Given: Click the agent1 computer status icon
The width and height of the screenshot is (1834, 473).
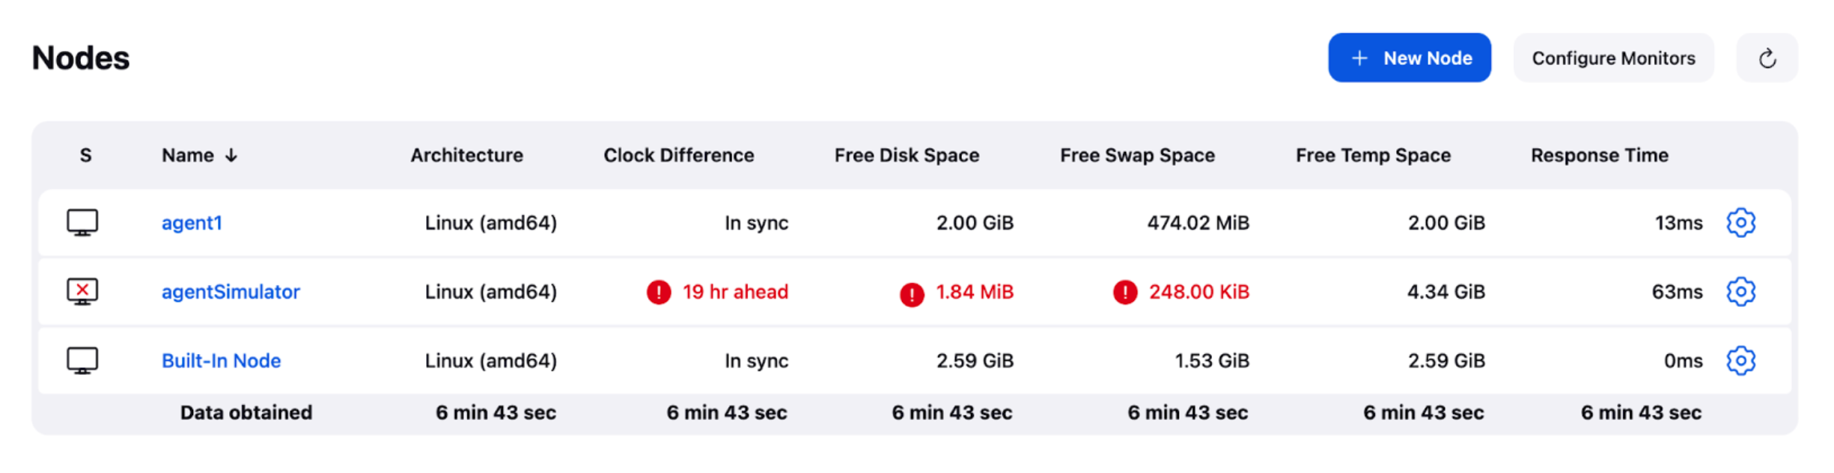Looking at the screenshot, I should point(82,222).
